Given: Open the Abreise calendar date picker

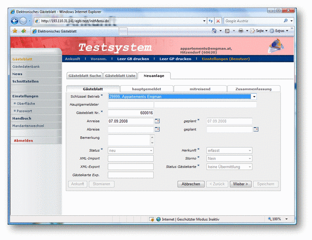Looking at the screenshot, I should click(x=157, y=129).
